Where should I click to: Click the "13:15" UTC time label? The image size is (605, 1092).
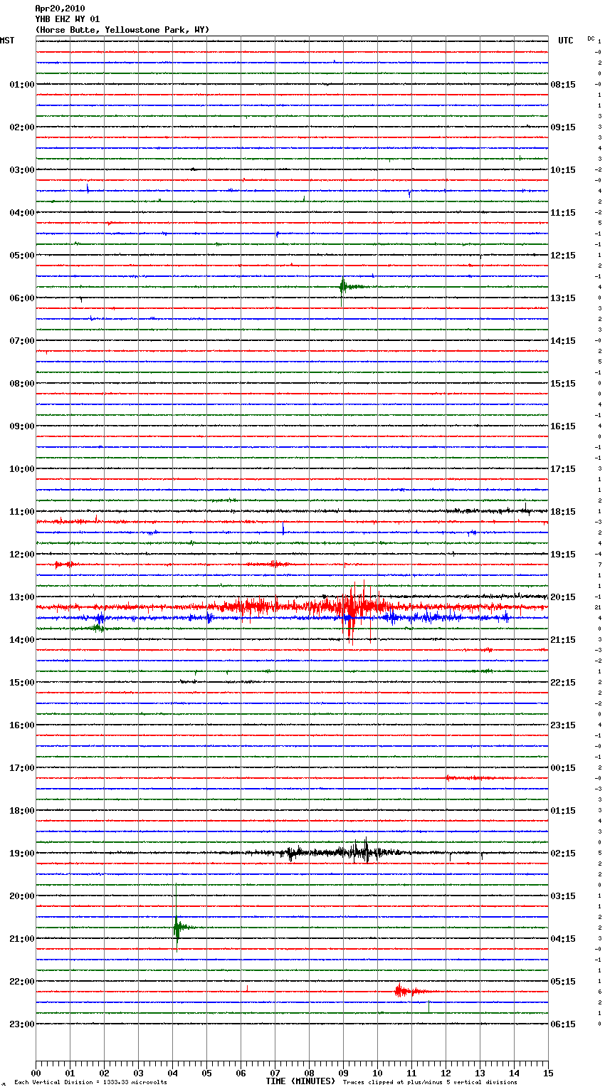[x=563, y=298]
